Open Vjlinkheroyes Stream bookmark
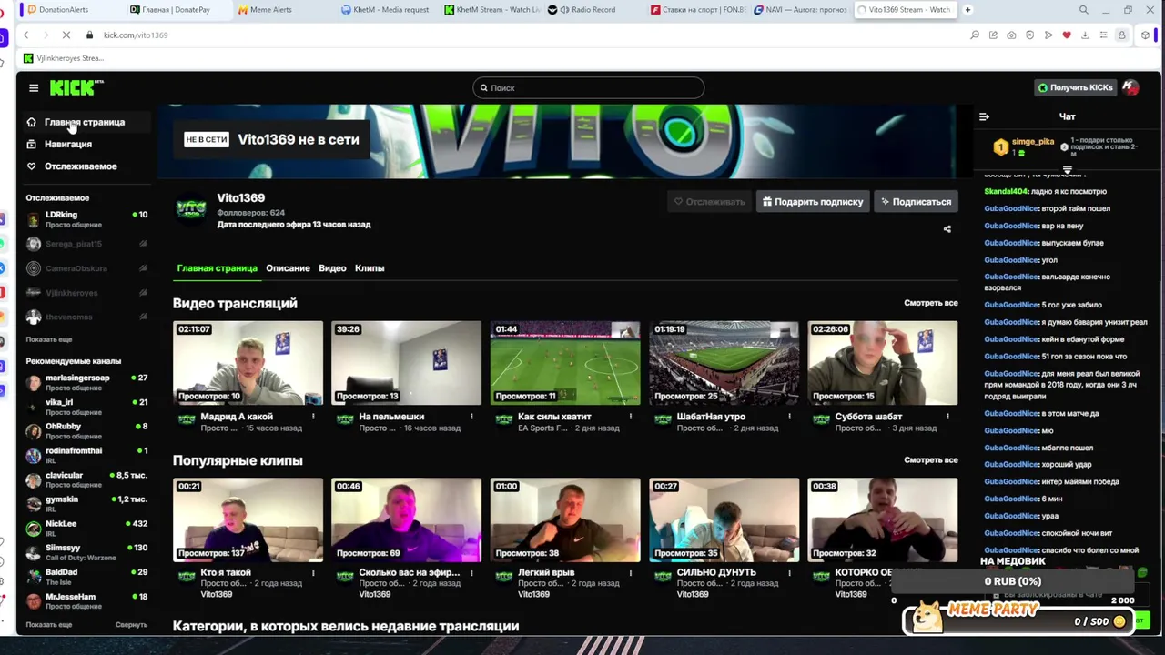Viewport: 1165px width, 655px height. [64, 58]
